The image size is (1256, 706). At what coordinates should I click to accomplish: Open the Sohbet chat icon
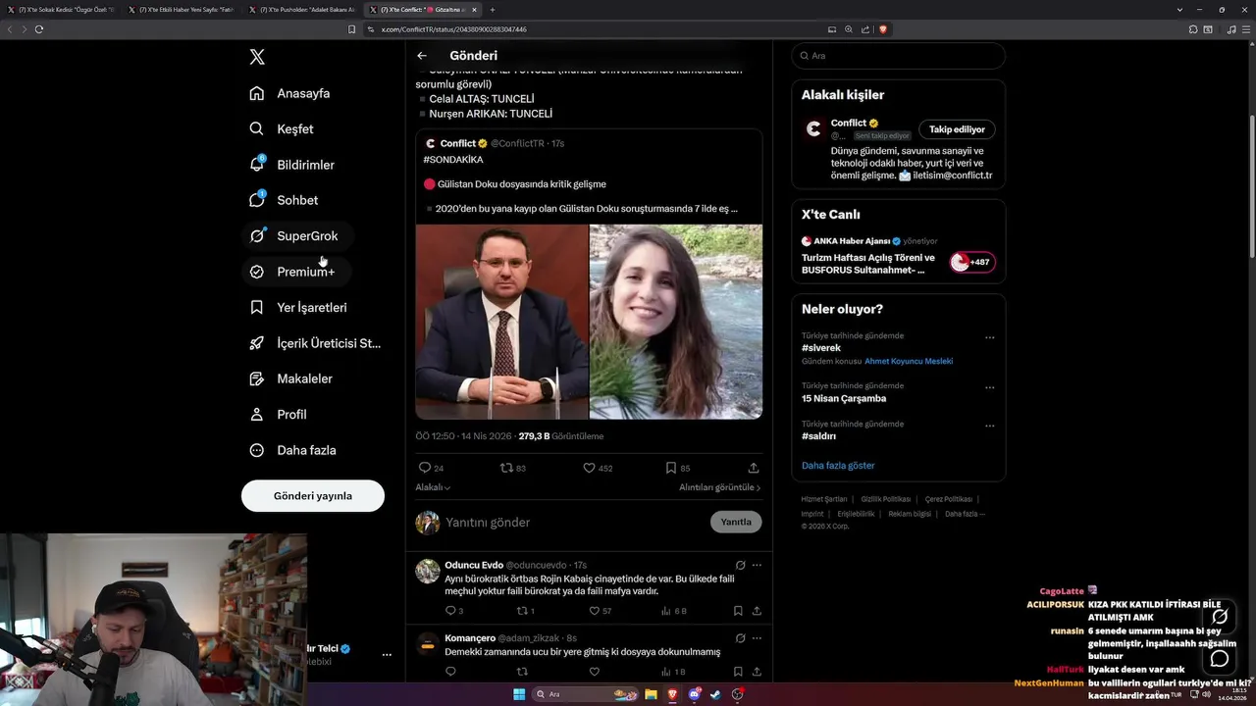coord(256,200)
